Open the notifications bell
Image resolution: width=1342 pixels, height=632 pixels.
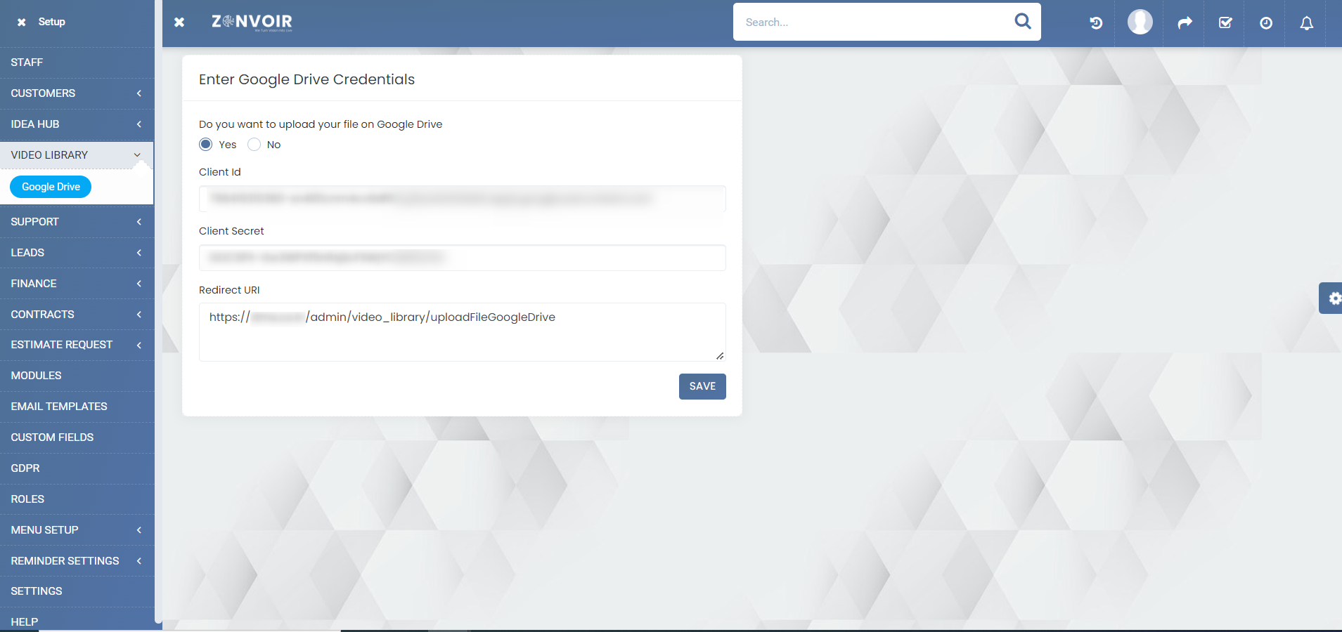(1307, 23)
